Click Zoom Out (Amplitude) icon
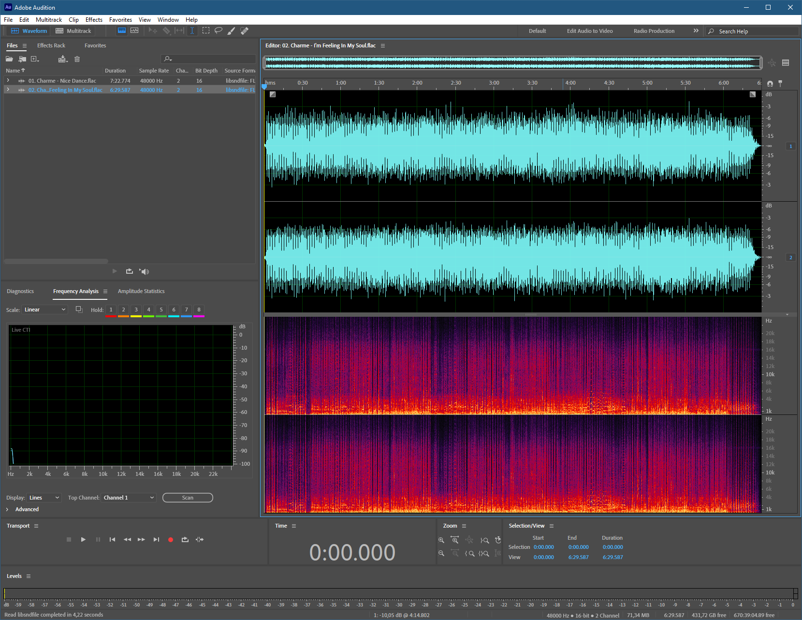The image size is (802, 620). point(441,553)
